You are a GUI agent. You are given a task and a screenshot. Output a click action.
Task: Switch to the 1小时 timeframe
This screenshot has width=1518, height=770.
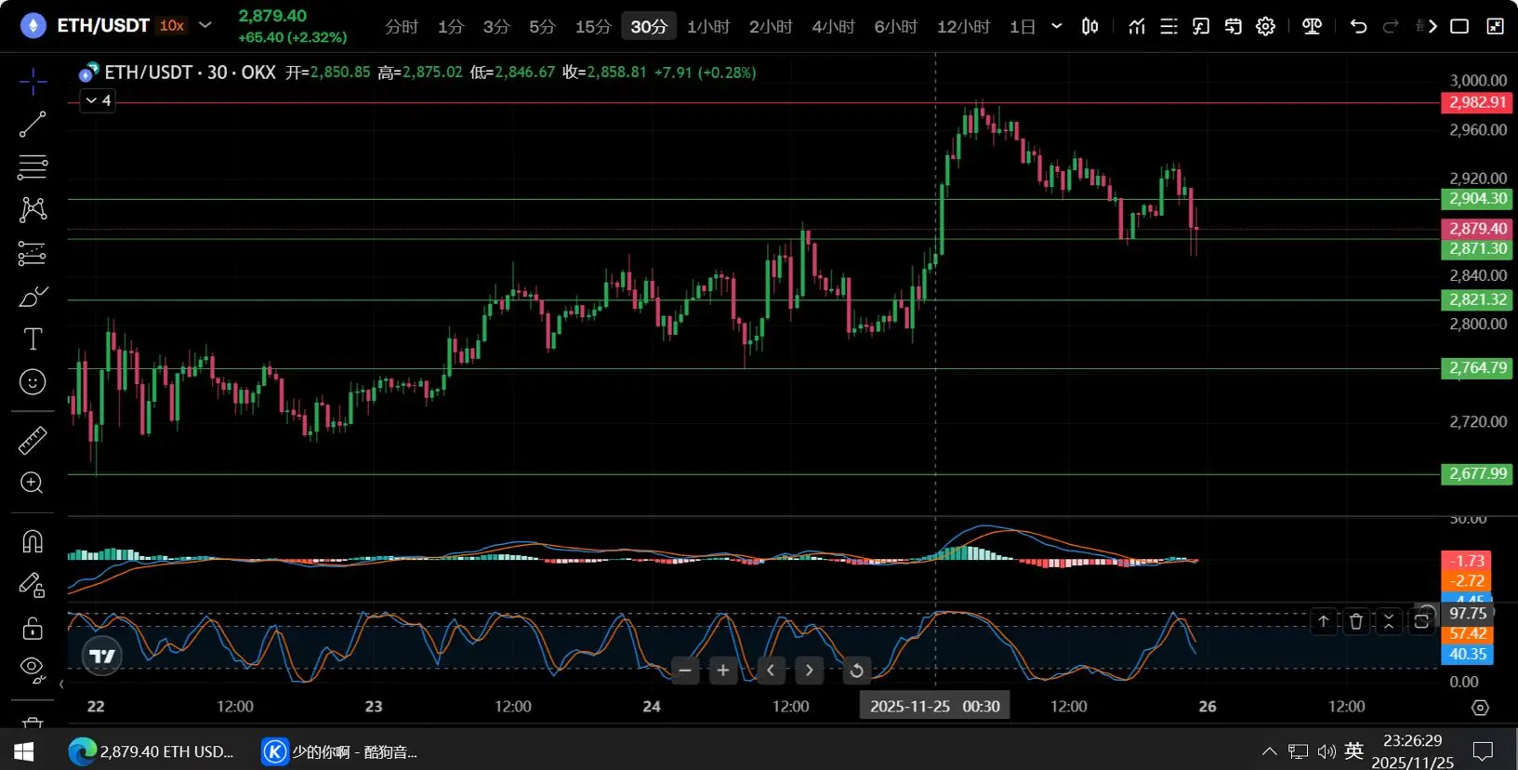(708, 27)
